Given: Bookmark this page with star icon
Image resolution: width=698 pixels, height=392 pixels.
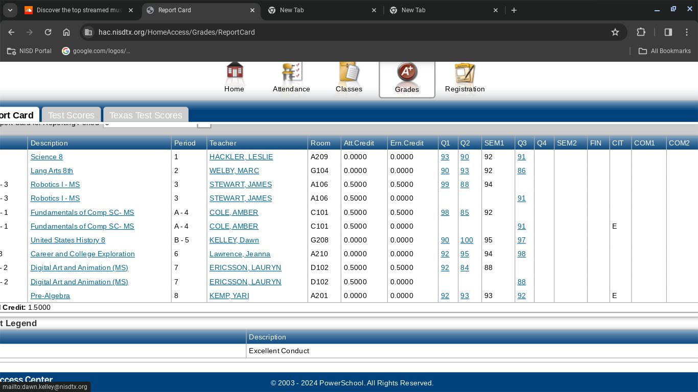Looking at the screenshot, I should point(615,32).
